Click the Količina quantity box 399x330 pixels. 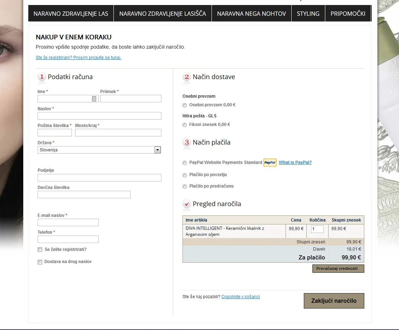pyautogui.click(x=317, y=229)
